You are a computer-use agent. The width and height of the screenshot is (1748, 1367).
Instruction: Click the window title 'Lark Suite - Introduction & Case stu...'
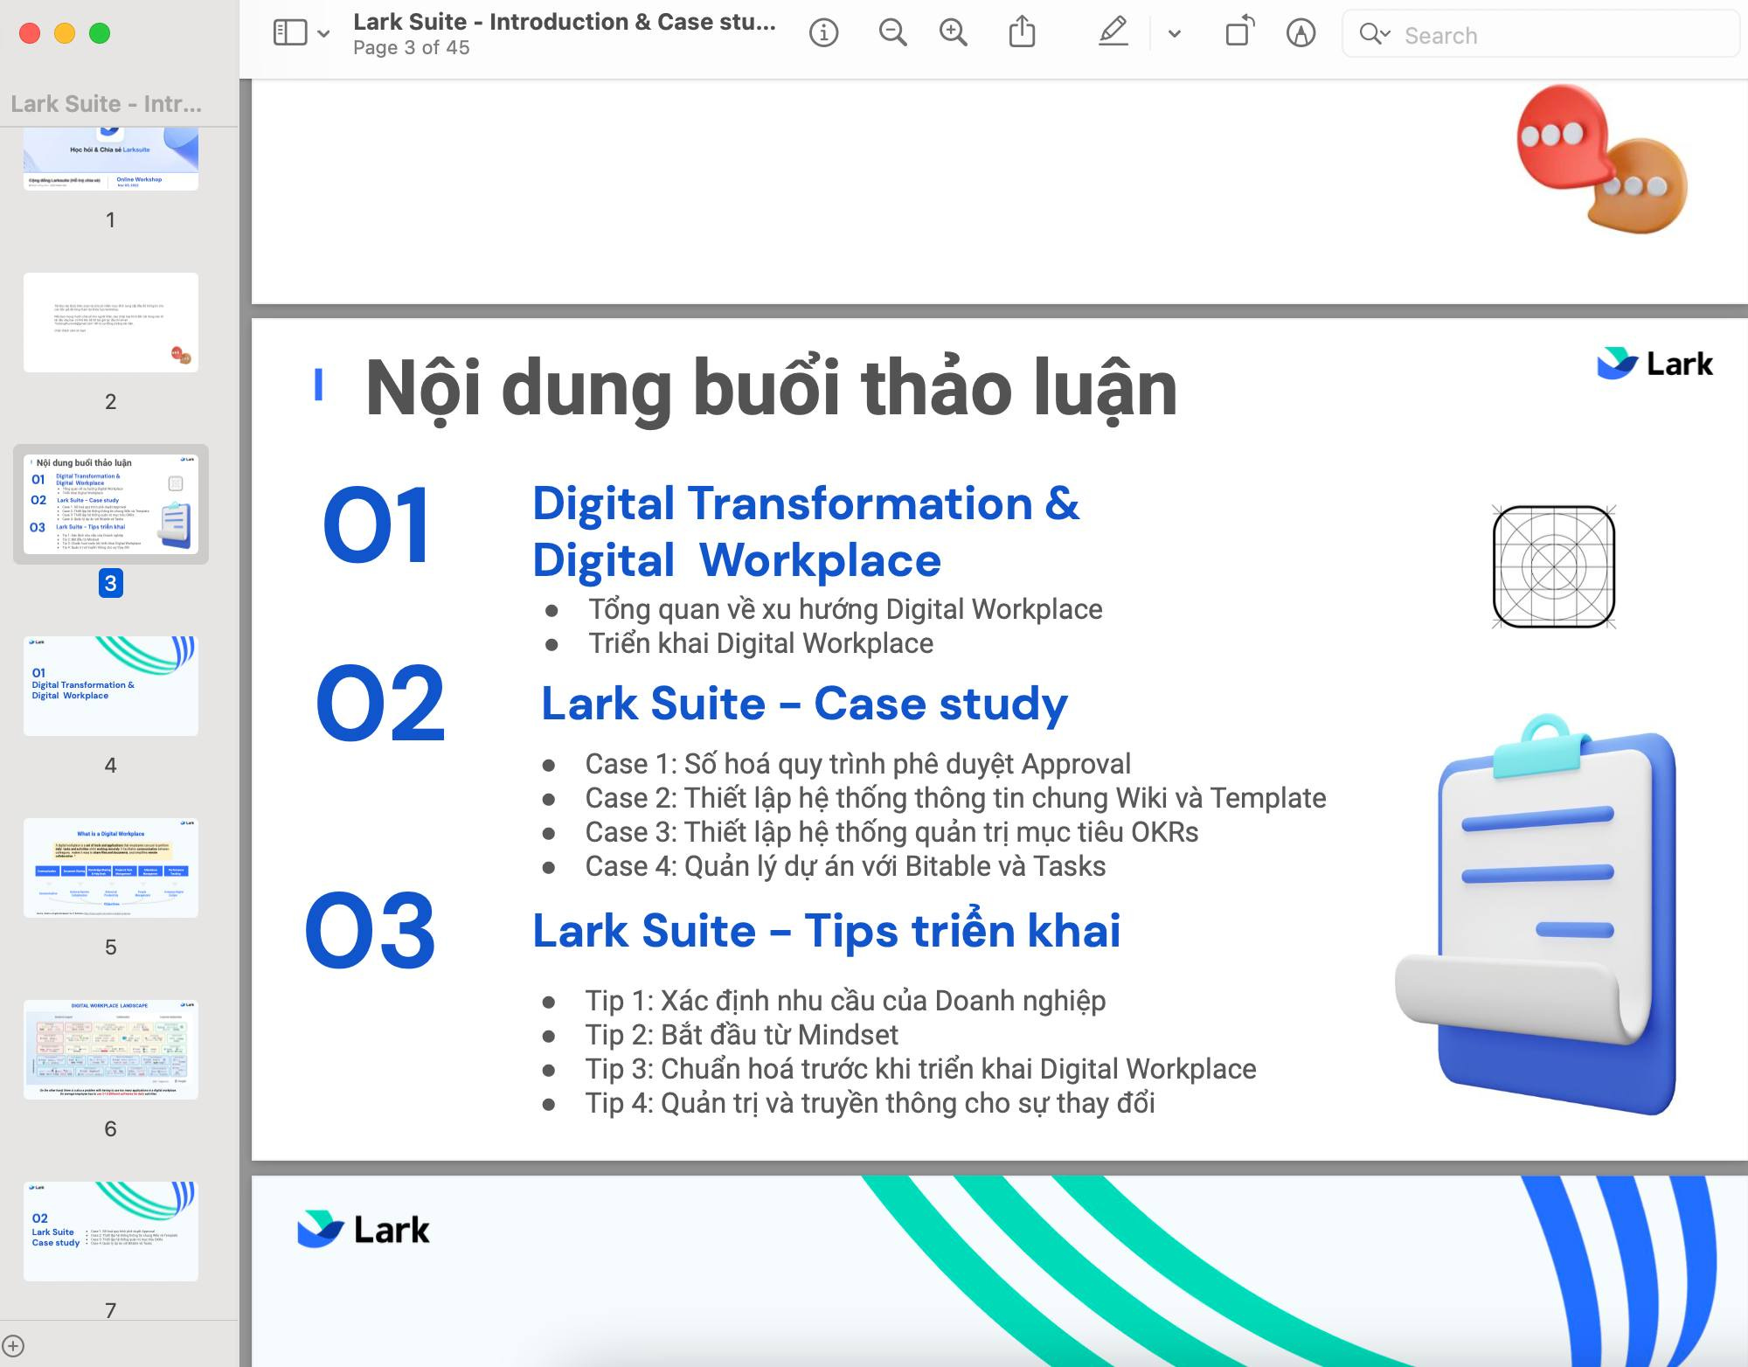click(x=565, y=22)
